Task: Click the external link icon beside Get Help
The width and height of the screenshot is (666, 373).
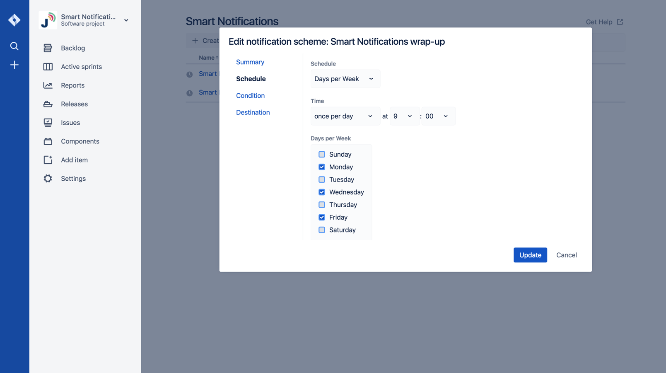Action: coord(620,22)
